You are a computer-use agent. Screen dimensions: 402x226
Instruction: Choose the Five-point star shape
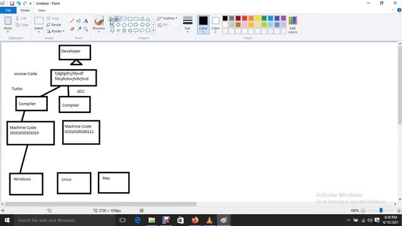coord(124,31)
